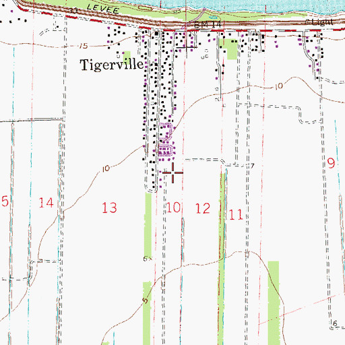Click the red cross marker south of Tigerville

click(x=172, y=172)
